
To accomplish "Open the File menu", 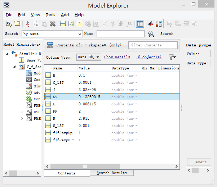I will tap(9, 15).
